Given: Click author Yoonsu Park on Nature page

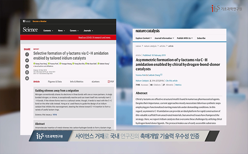Looking at the screenshot, I should tap(141, 75).
